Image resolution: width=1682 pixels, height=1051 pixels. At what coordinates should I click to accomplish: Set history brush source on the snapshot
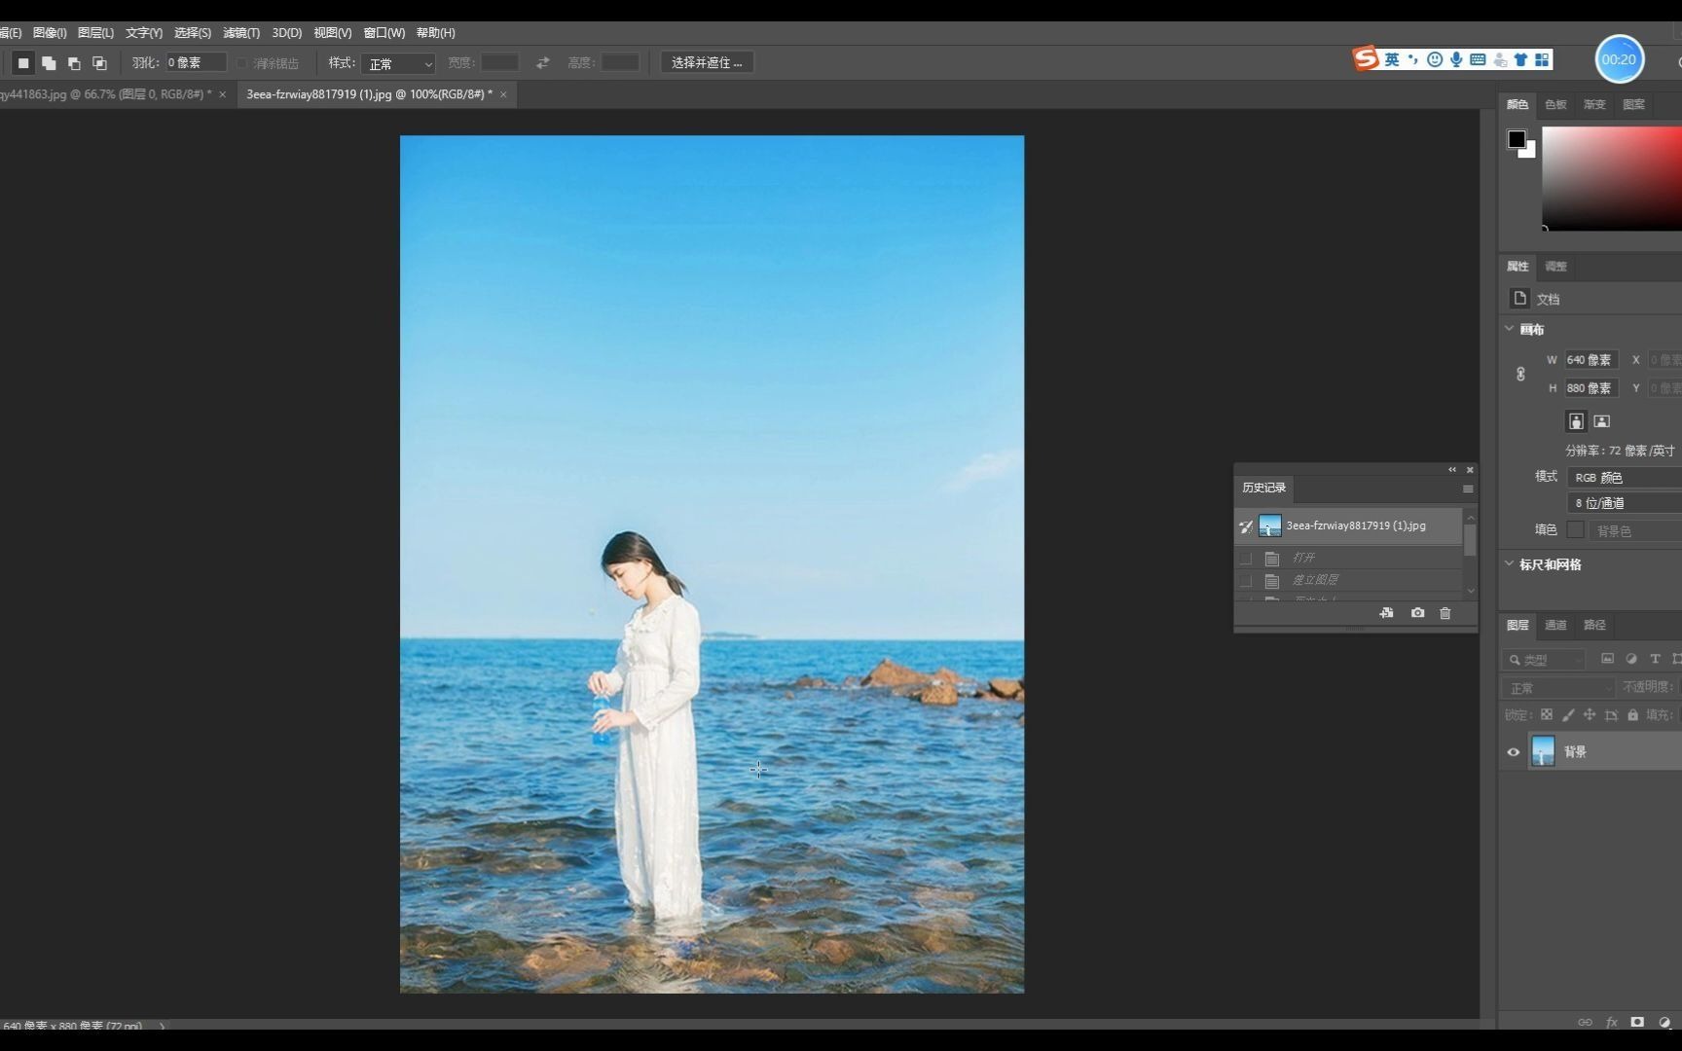click(1245, 526)
